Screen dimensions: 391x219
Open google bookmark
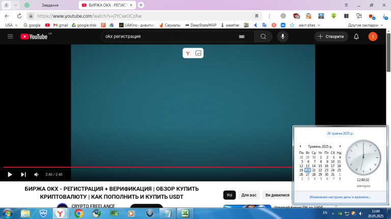[32, 25]
